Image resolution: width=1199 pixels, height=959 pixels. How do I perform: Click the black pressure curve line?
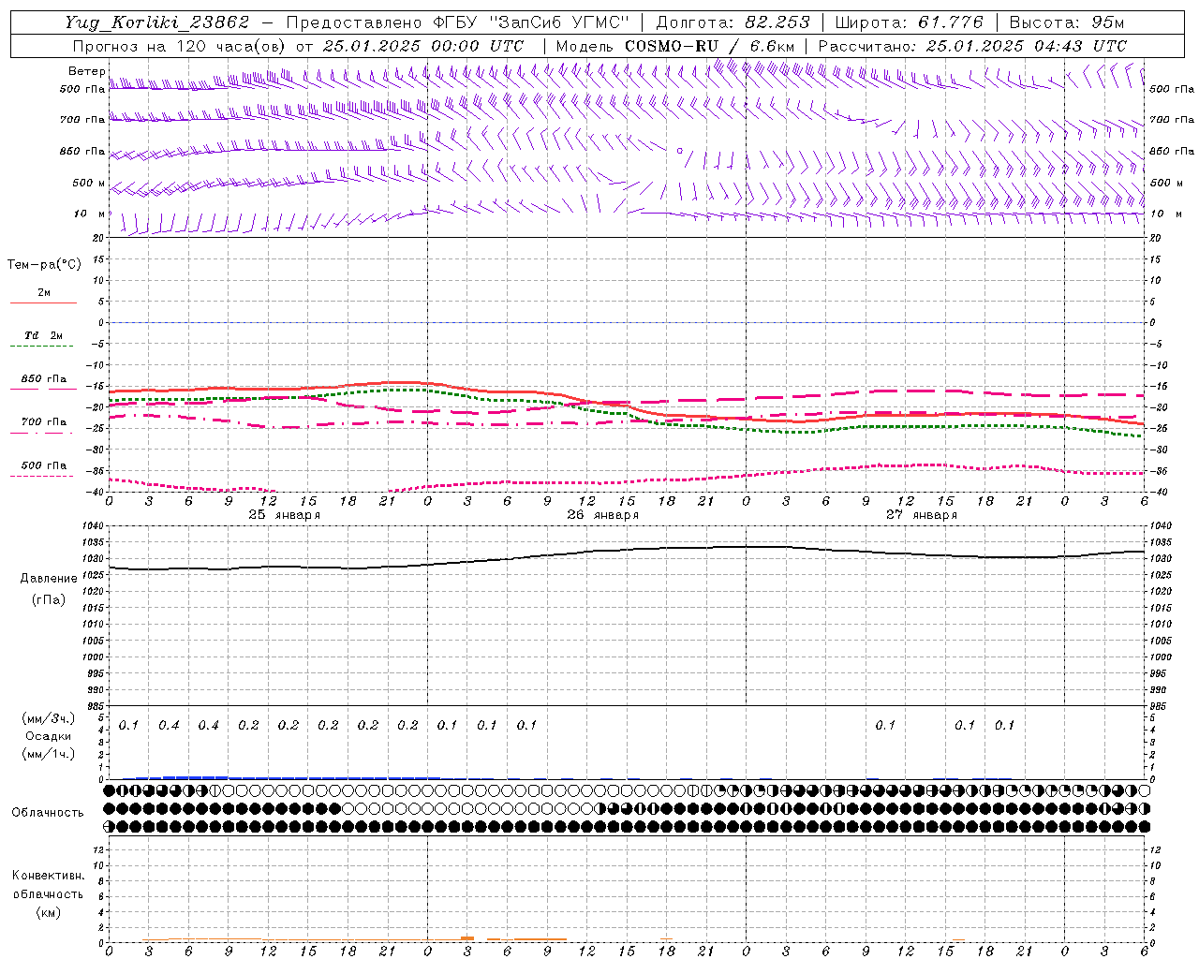(627, 551)
